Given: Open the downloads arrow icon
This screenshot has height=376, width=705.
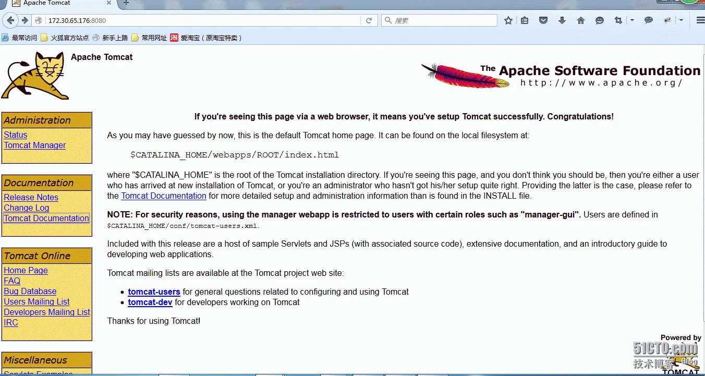Looking at the screenshot, I should tap(562, 20).
